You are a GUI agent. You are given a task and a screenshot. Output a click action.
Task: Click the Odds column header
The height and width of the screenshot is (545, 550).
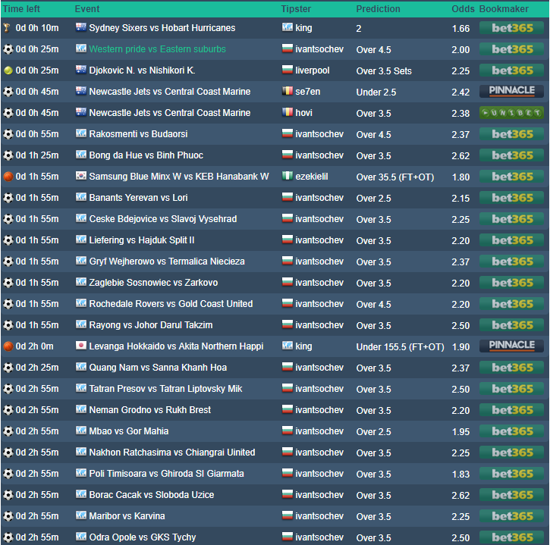(x=463, y=9)
